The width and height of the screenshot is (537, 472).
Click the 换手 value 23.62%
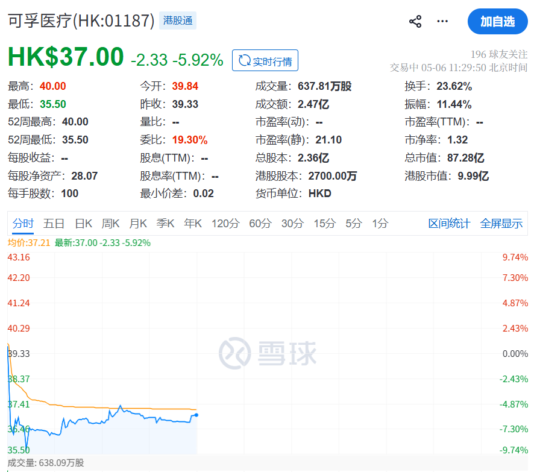(454, 86)
